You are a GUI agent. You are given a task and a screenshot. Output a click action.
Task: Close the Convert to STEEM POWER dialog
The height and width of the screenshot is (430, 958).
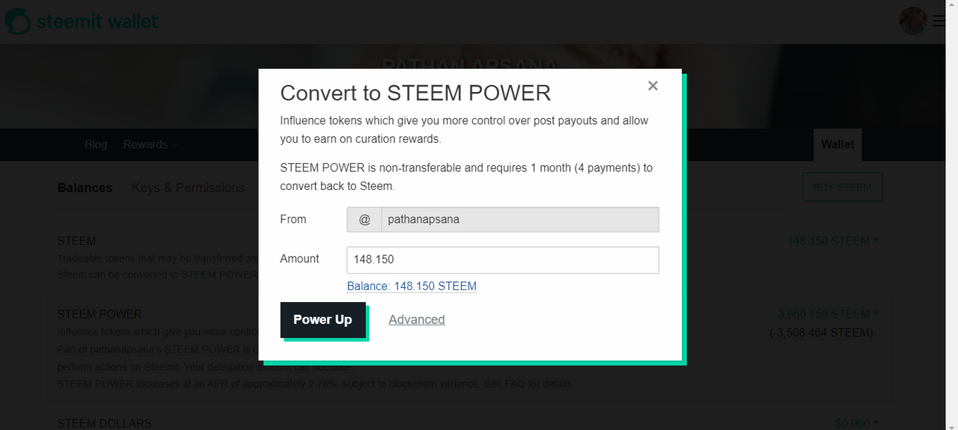[653, 86]
